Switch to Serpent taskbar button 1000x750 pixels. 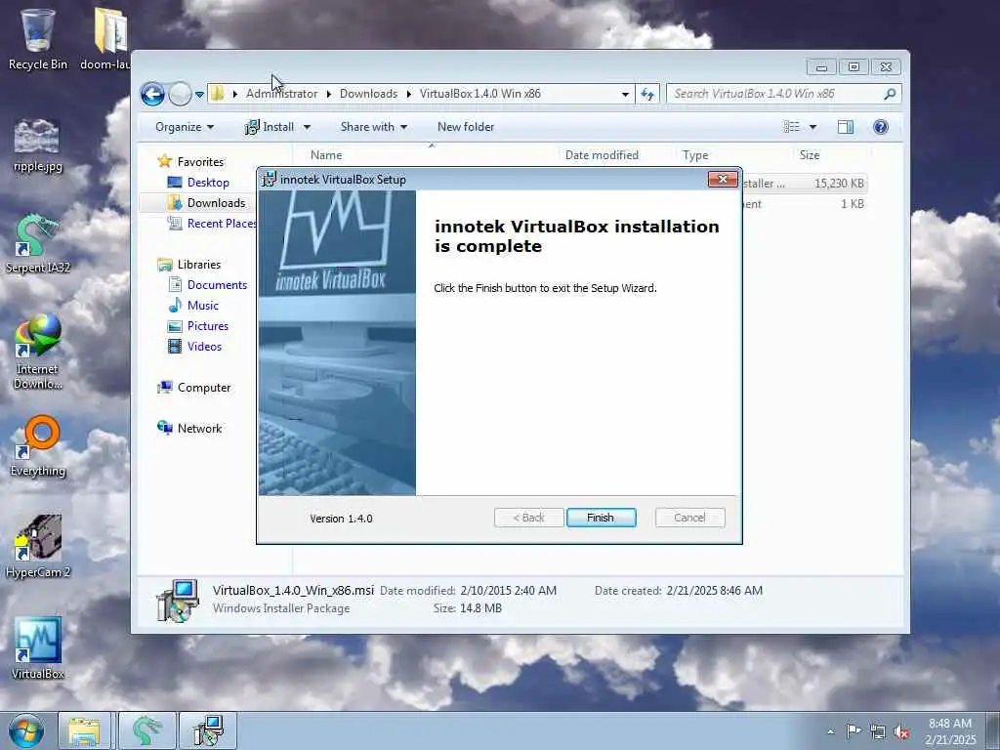(146, 730)
